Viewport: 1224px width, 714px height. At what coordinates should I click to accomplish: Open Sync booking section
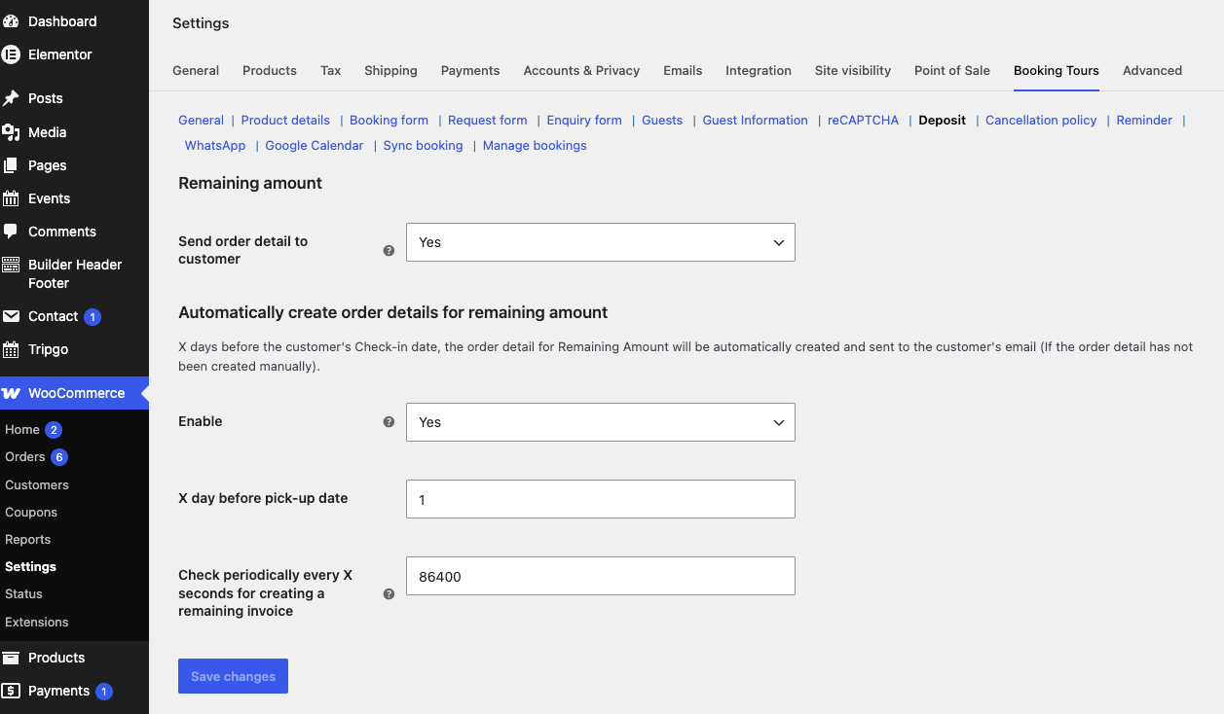423,145
